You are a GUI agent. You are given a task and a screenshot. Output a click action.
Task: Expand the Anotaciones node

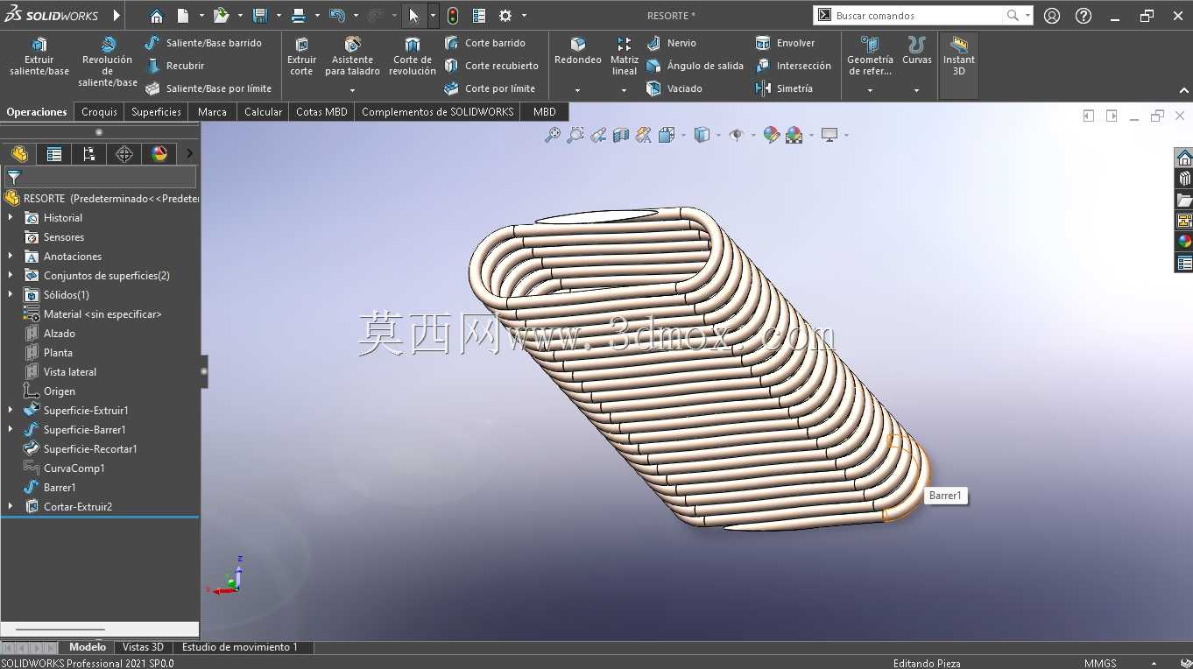(x=11, y=256)
